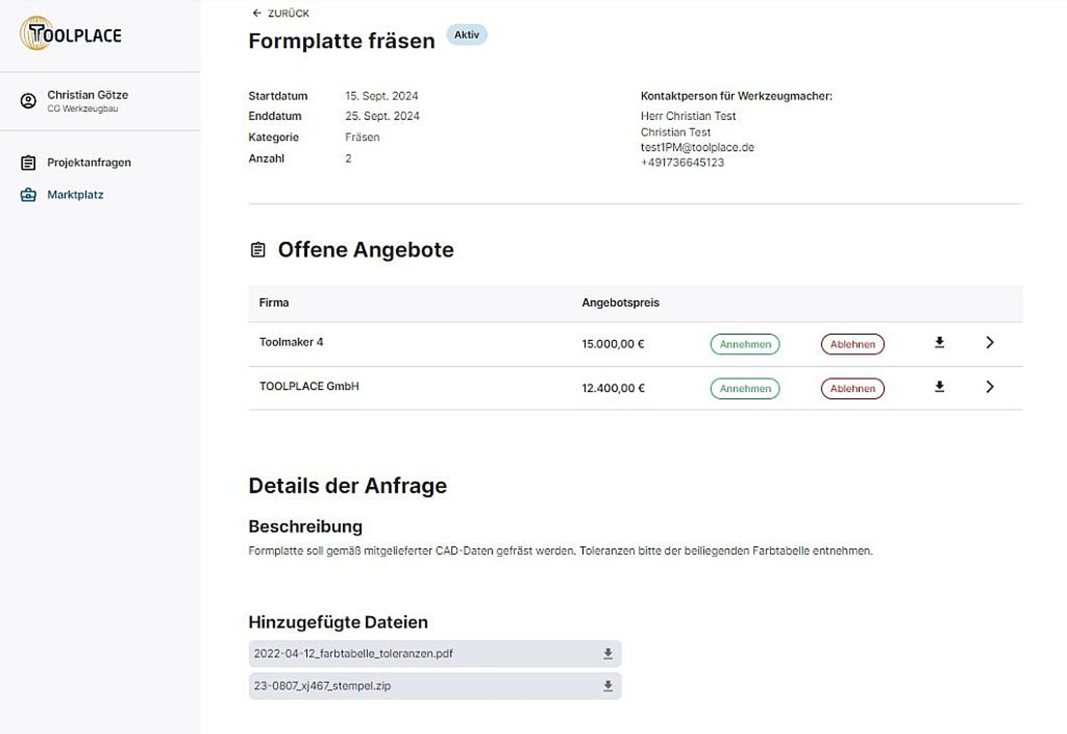
Task: Click the TOOLPLACE logo
Action: point(71,35)
